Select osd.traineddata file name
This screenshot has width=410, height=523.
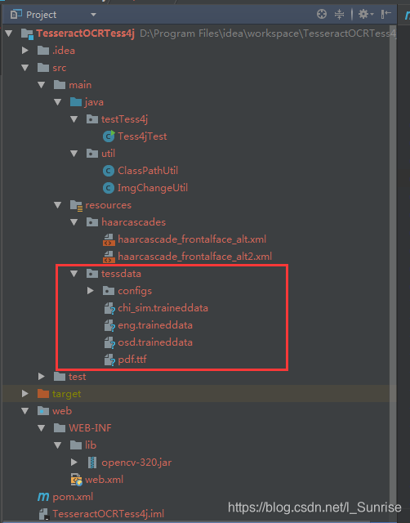point(155,342)
